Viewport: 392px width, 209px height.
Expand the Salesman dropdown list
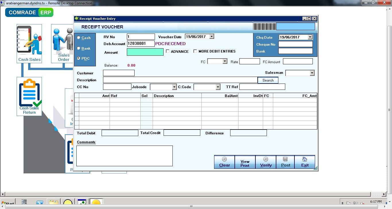312,73
